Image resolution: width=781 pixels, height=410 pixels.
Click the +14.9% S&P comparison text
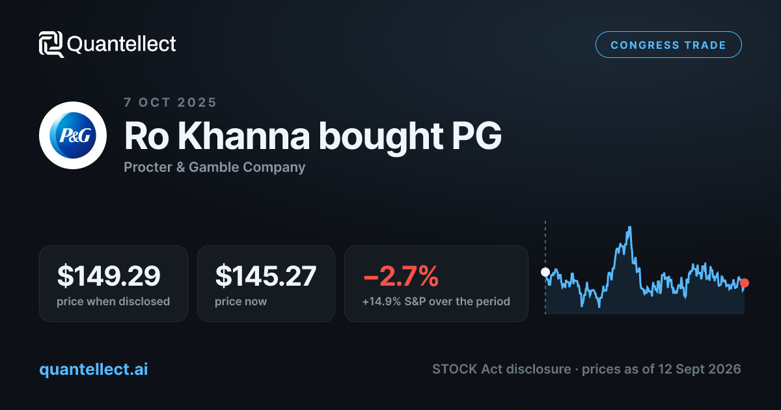tap(436, 301)
